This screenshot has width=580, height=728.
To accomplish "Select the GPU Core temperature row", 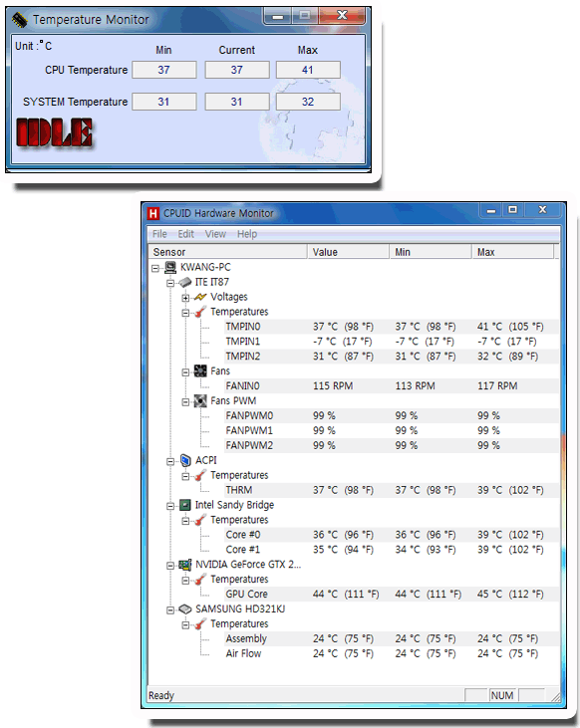I will (x=353, y=594).
